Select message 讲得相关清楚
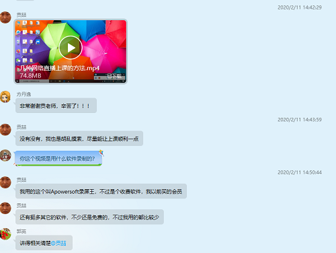Viewport: 336px width, 253px height. [x=44, y=243]
